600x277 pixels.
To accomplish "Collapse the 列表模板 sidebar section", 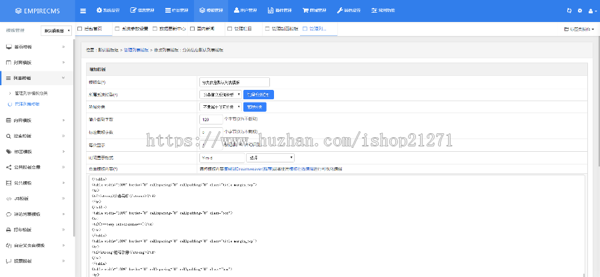I will [x=37, y=78].
